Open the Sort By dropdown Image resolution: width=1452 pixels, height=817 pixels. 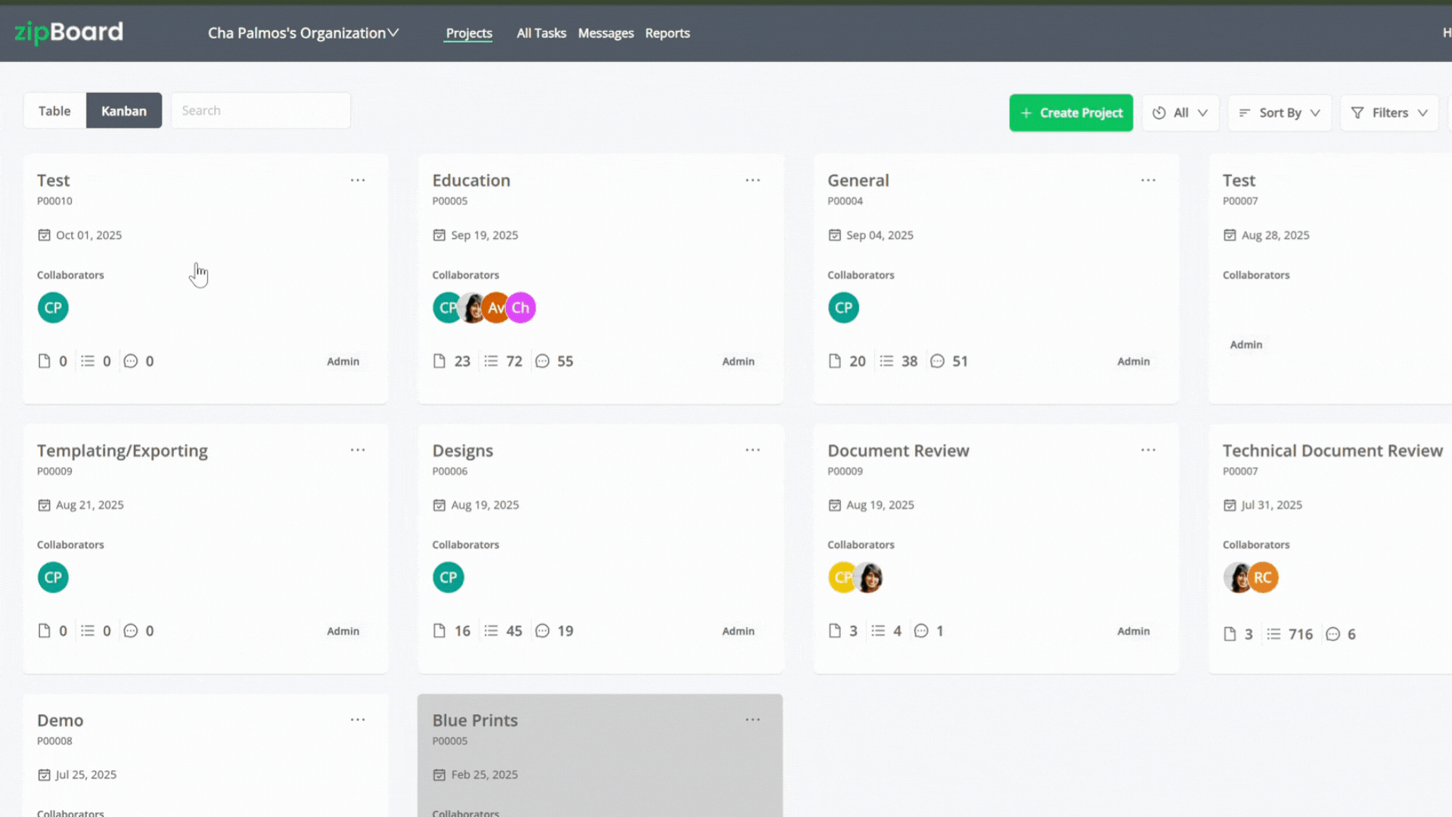coord(1280,113)
